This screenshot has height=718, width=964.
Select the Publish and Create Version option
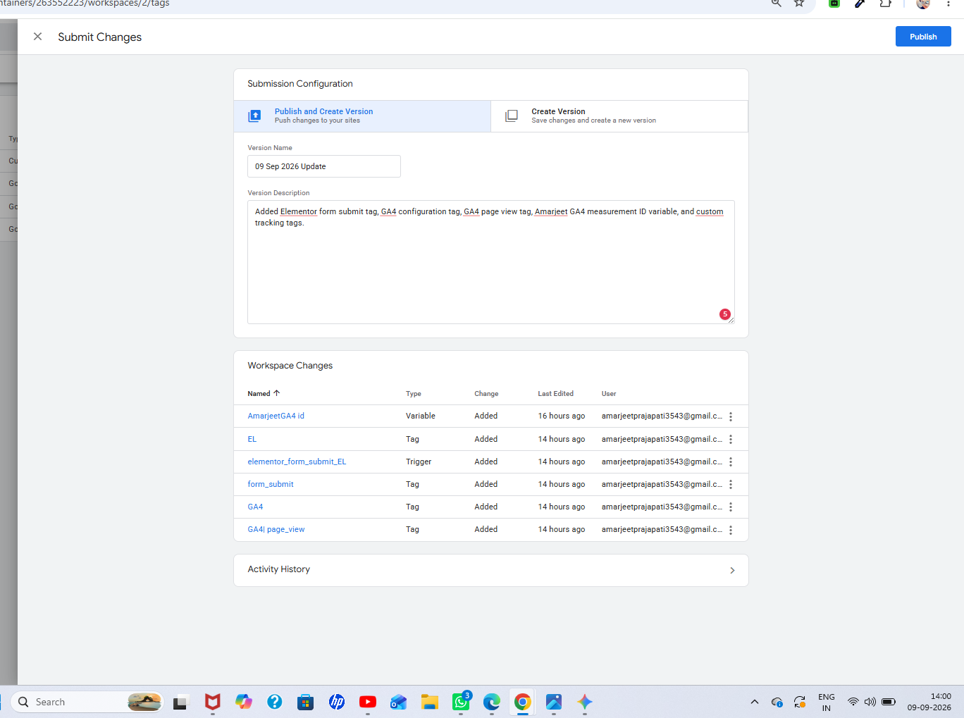tap(362, 116)
